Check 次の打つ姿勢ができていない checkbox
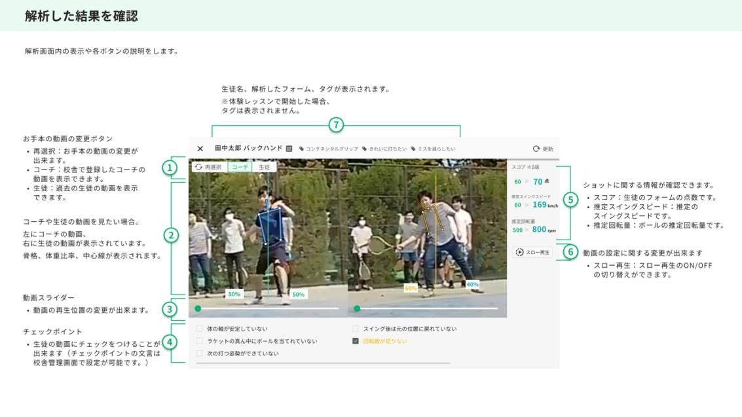Screen dimensions: 742x417 (200, 354)
